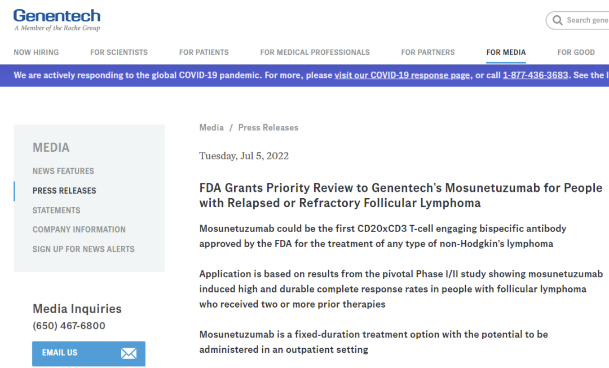The image size is (609, 368).
Task: Click the 1-877-436-3683 phone link
Action: tap(535, 75)
